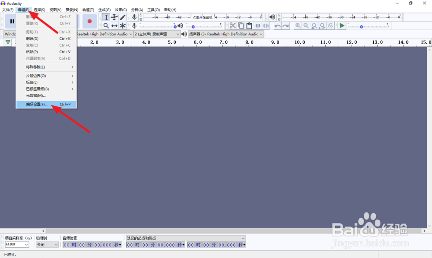Expand 已标签音频(B) submenu
The image size is (432, 258).
(x=46, y=89)
